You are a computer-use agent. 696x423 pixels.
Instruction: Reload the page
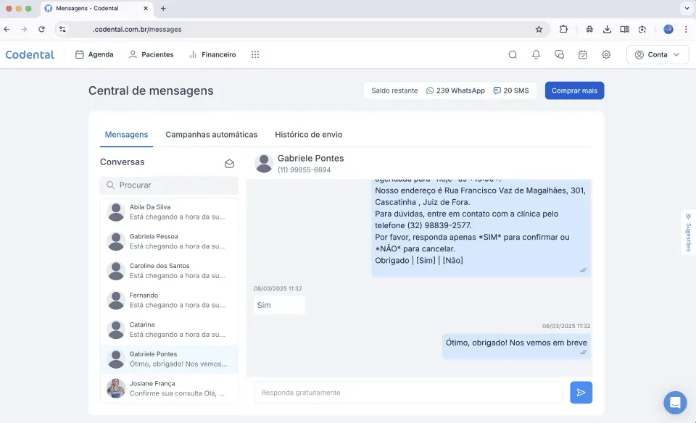point(41,29)
